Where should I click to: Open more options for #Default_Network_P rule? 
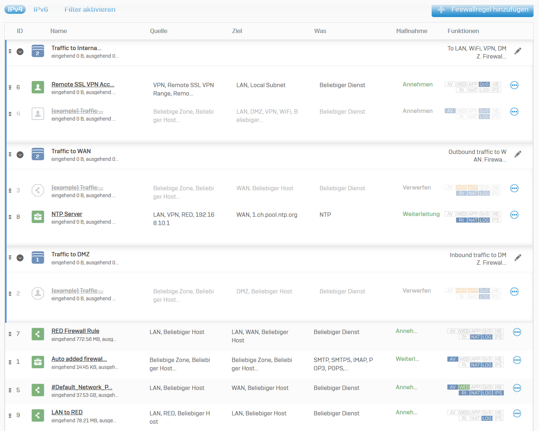(x=517, y=388)
